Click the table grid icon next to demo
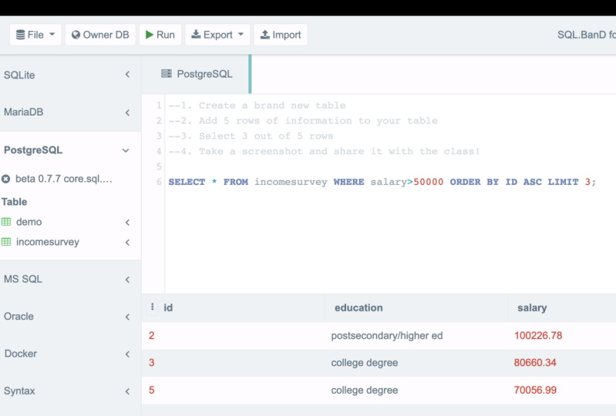 pyautogui.click(x=6, y=222)
